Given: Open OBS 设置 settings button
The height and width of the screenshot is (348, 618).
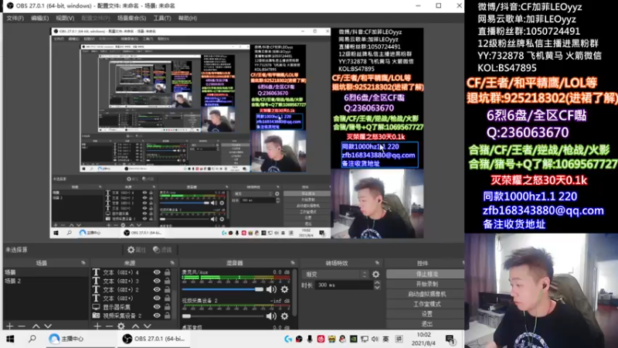Looking at the screenshot, I should pos(426,314).
